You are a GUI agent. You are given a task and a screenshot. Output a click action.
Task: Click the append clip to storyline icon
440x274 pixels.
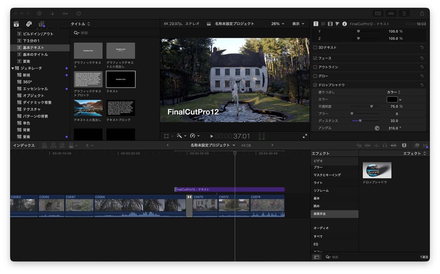pos(62,146)
